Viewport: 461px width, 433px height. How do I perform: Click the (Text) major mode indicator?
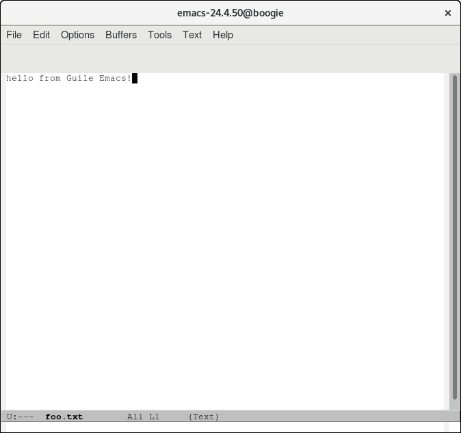tap(204, 417)
